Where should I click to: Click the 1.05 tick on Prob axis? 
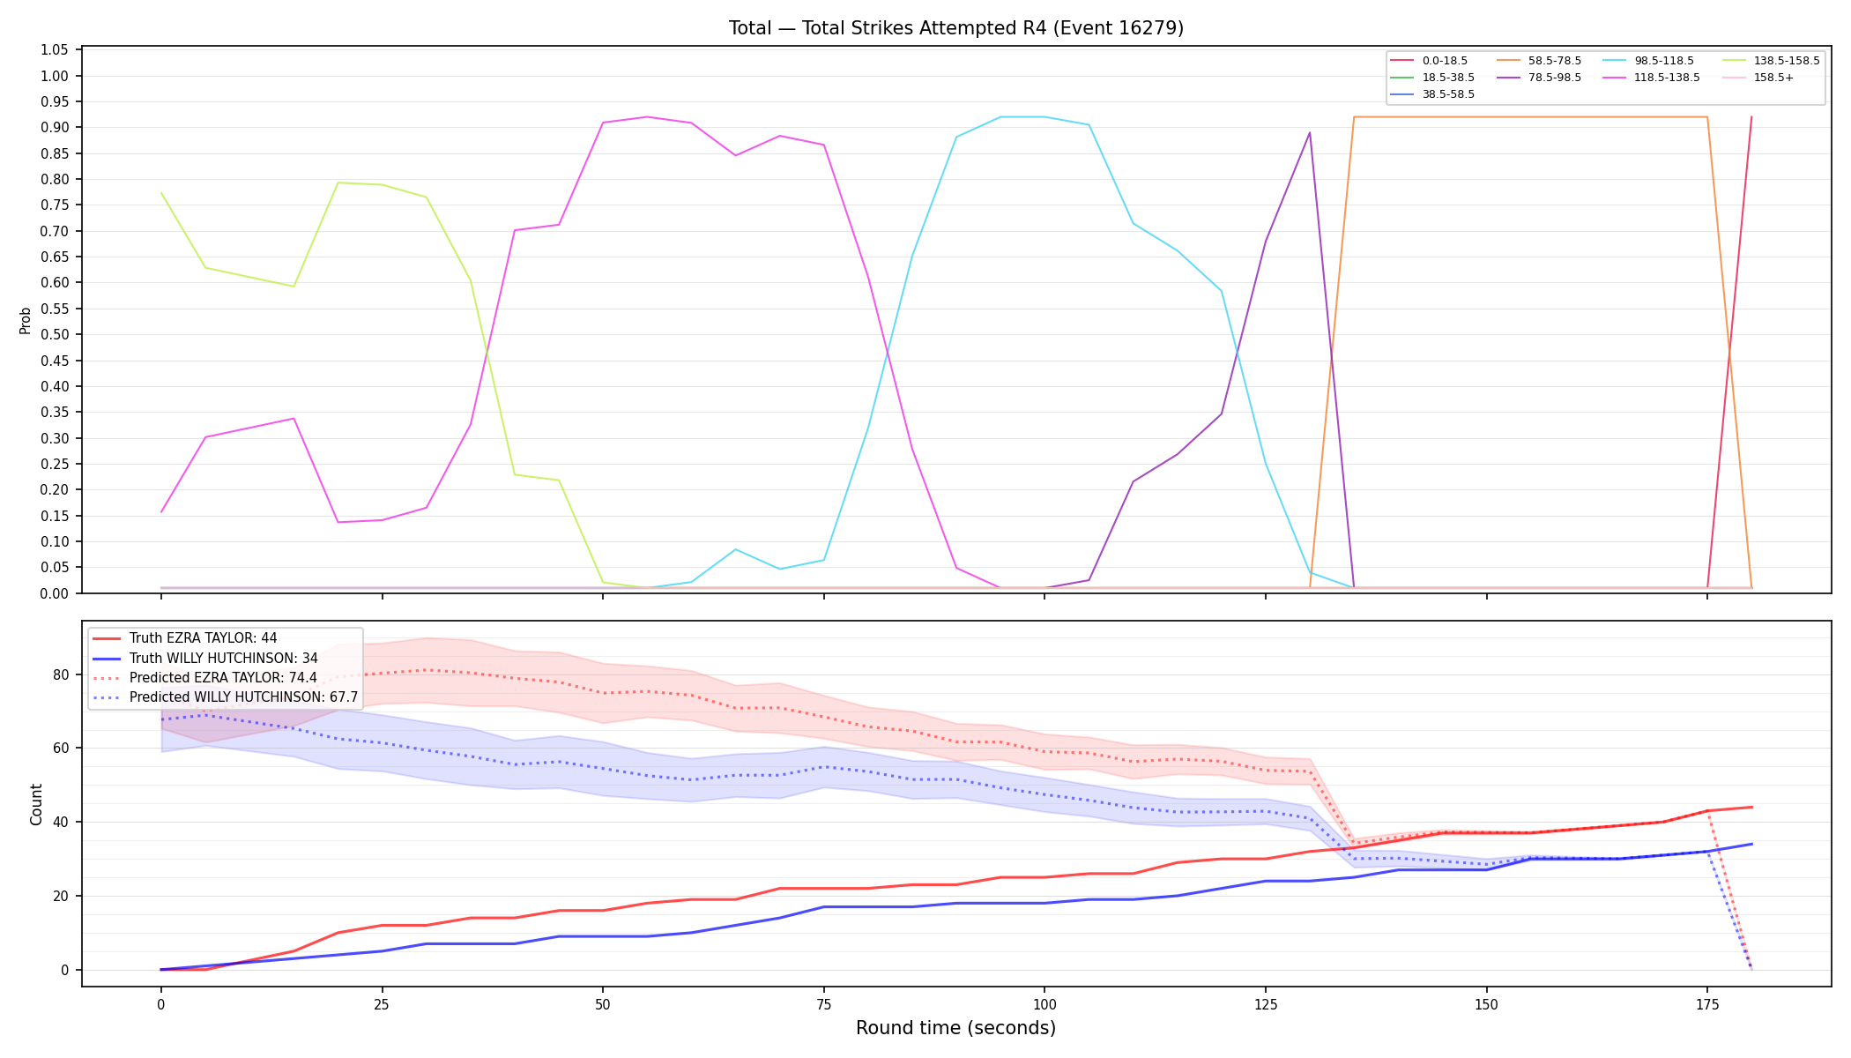coord(55,50)
